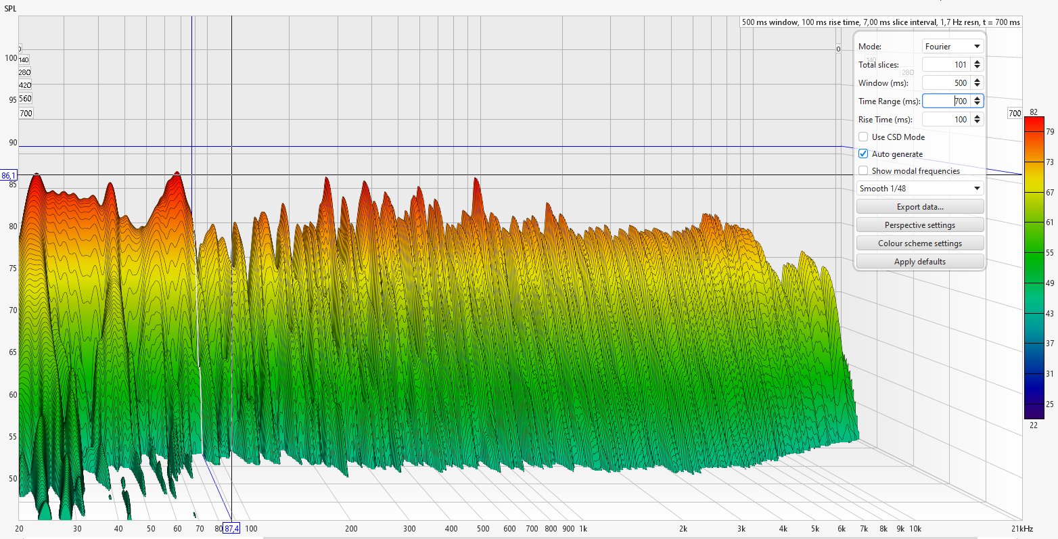This screenshot has width=1058, height=539.
Task: Open the Smooth 1/48 smoothing dropdown
Action: (920, 189)
